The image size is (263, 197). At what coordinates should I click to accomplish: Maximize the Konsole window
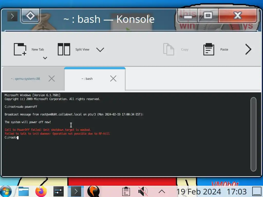[x=208, y=16]
